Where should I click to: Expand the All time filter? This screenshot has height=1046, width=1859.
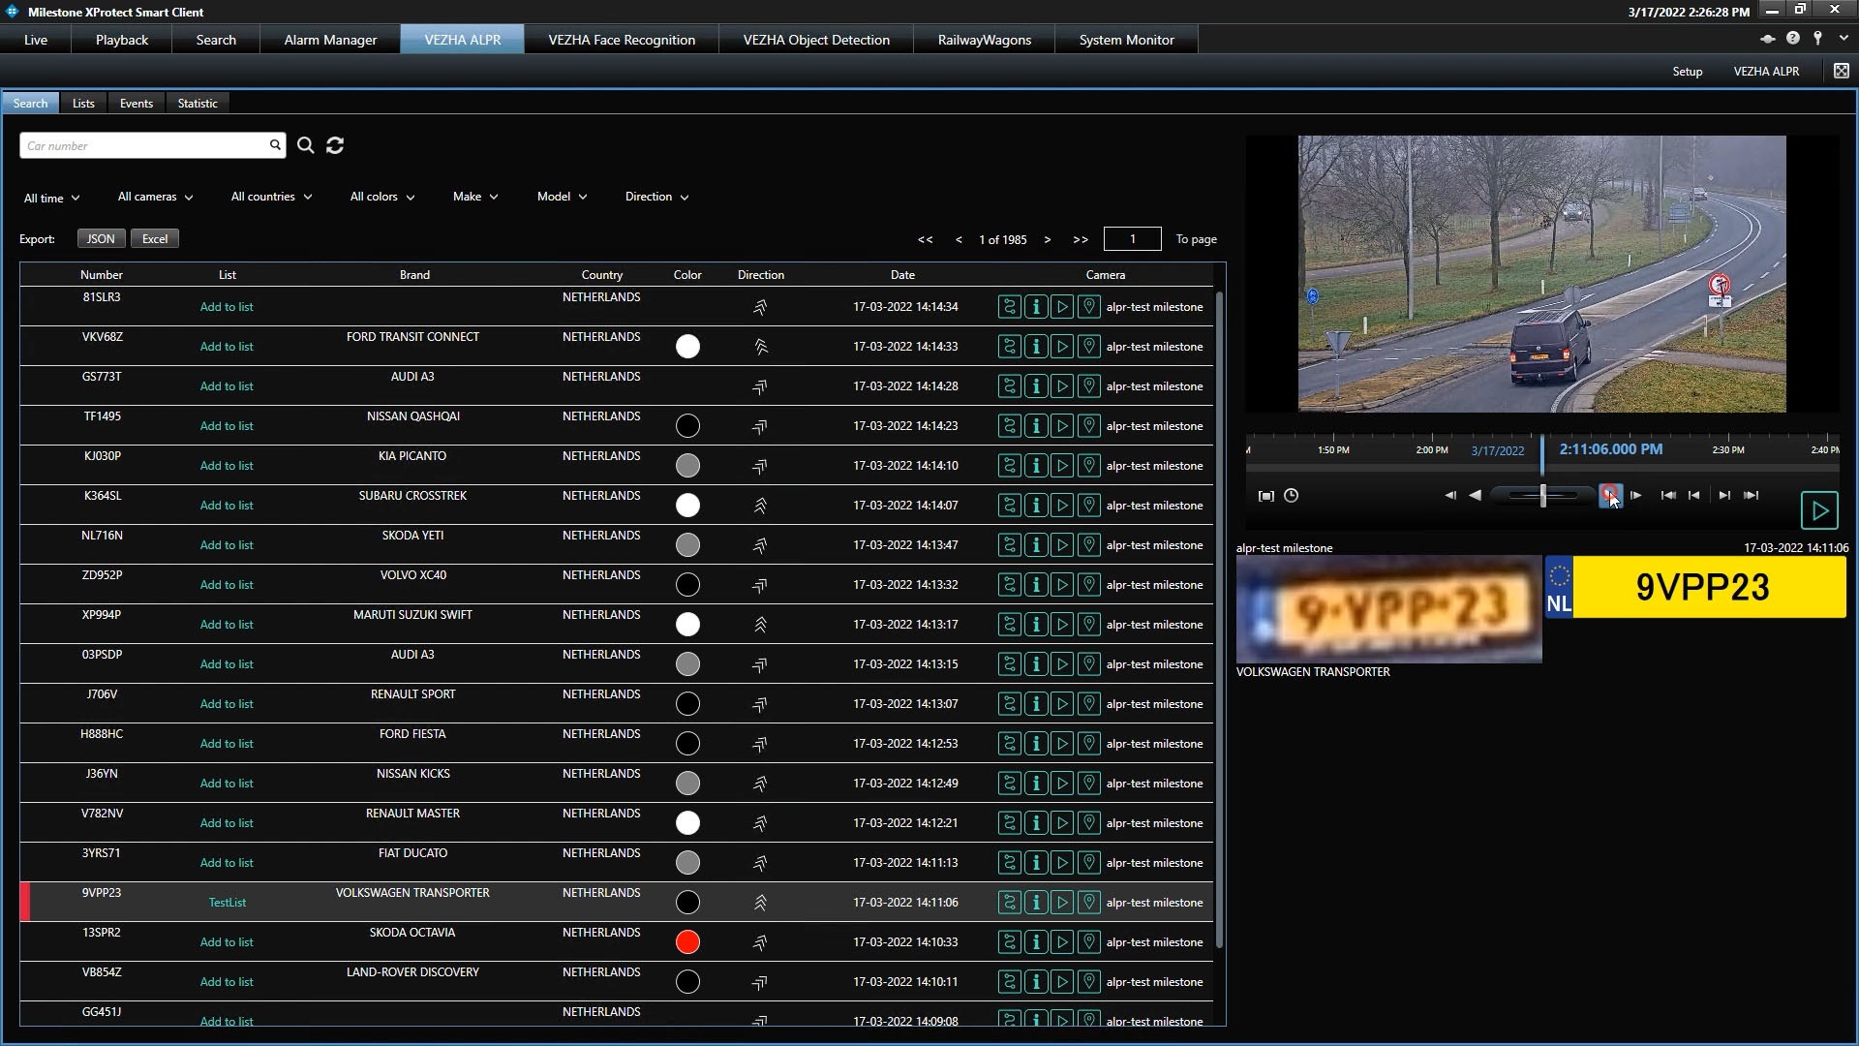click(x=52, y=198)
